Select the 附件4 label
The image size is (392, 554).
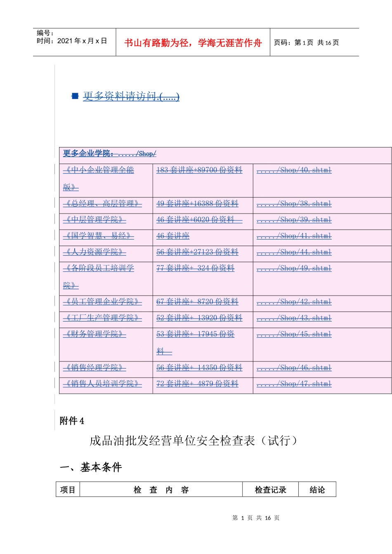72,420
